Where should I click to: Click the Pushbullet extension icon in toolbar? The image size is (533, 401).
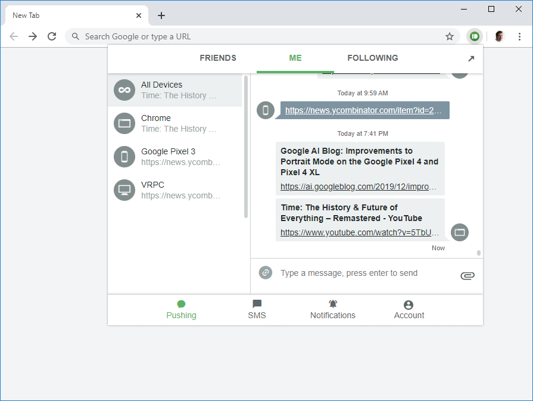(474, 36)
